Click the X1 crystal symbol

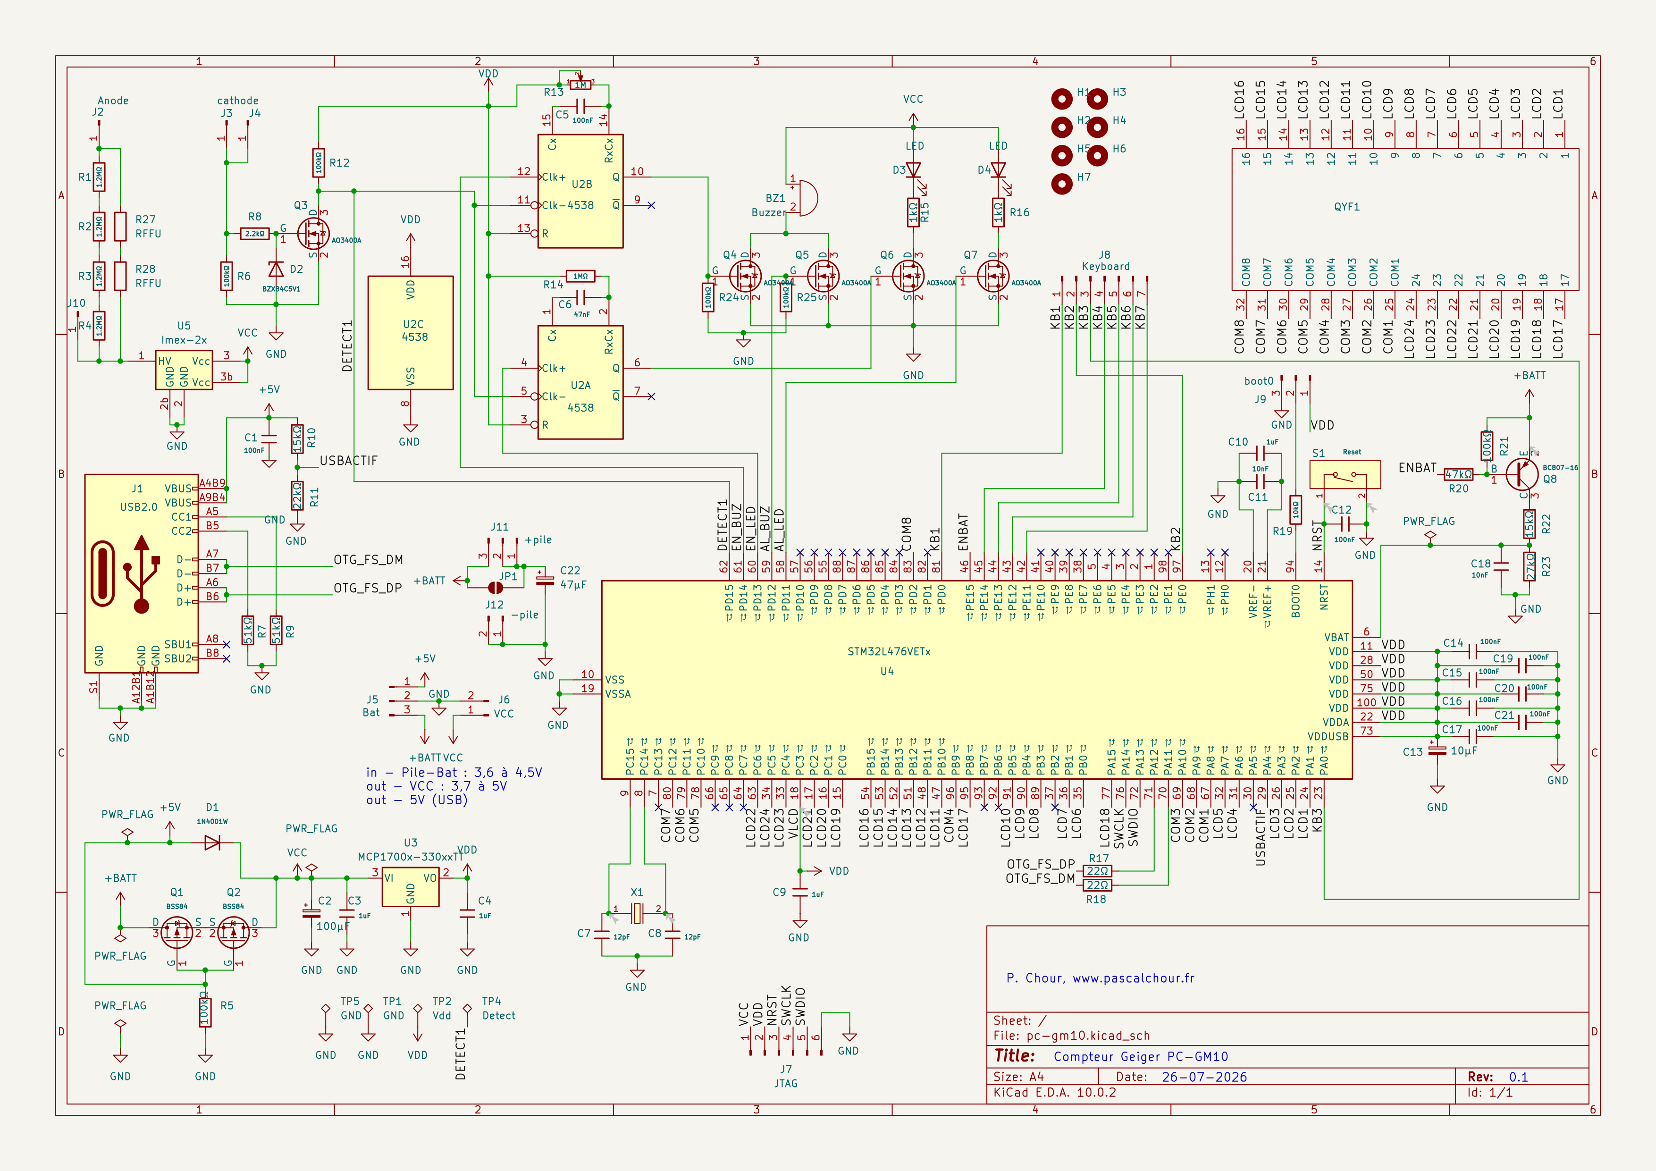637,913
